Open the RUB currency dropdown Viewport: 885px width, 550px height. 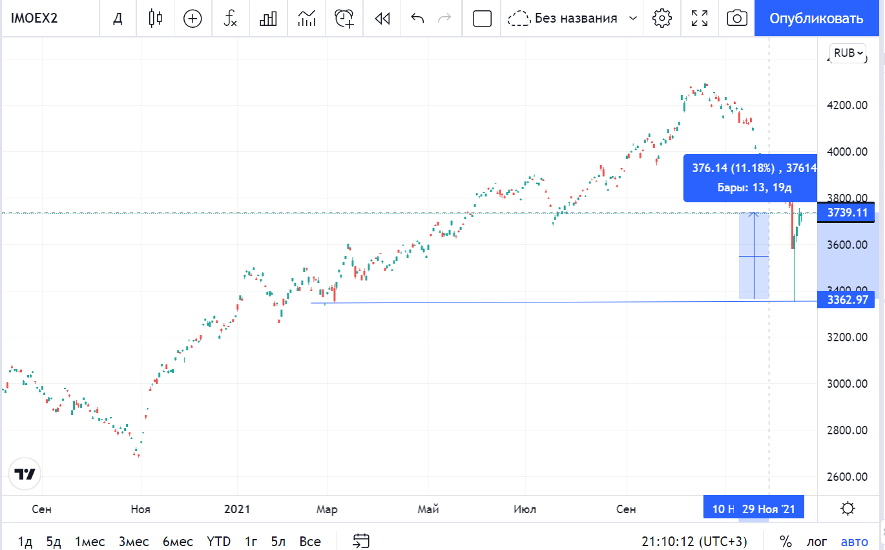(849, 53)
